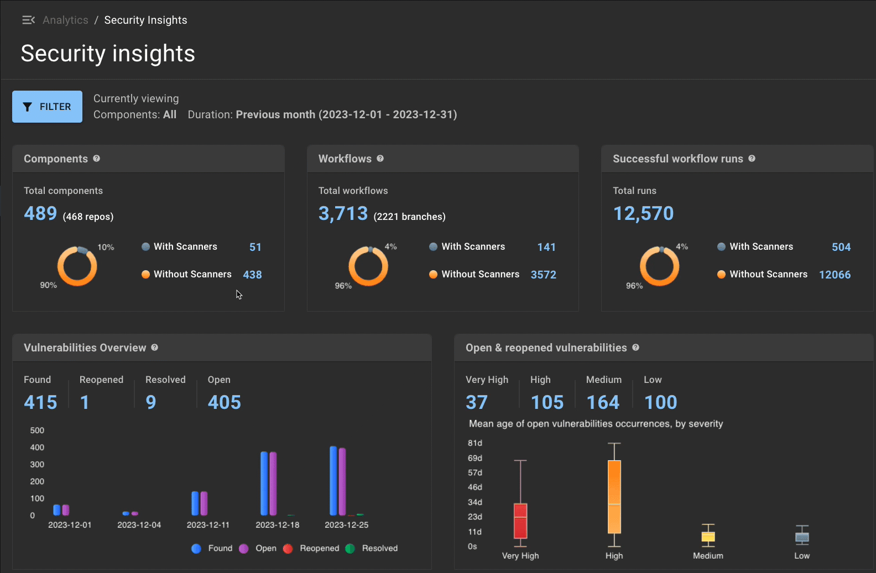Image resolution: width=876 pixels, height=573 pixels.
Task: Toggle the Found legend item
Action: (212, 548)
